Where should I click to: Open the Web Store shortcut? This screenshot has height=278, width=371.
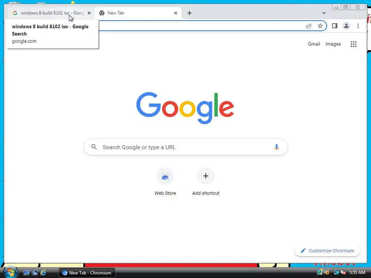click(165, 182)
